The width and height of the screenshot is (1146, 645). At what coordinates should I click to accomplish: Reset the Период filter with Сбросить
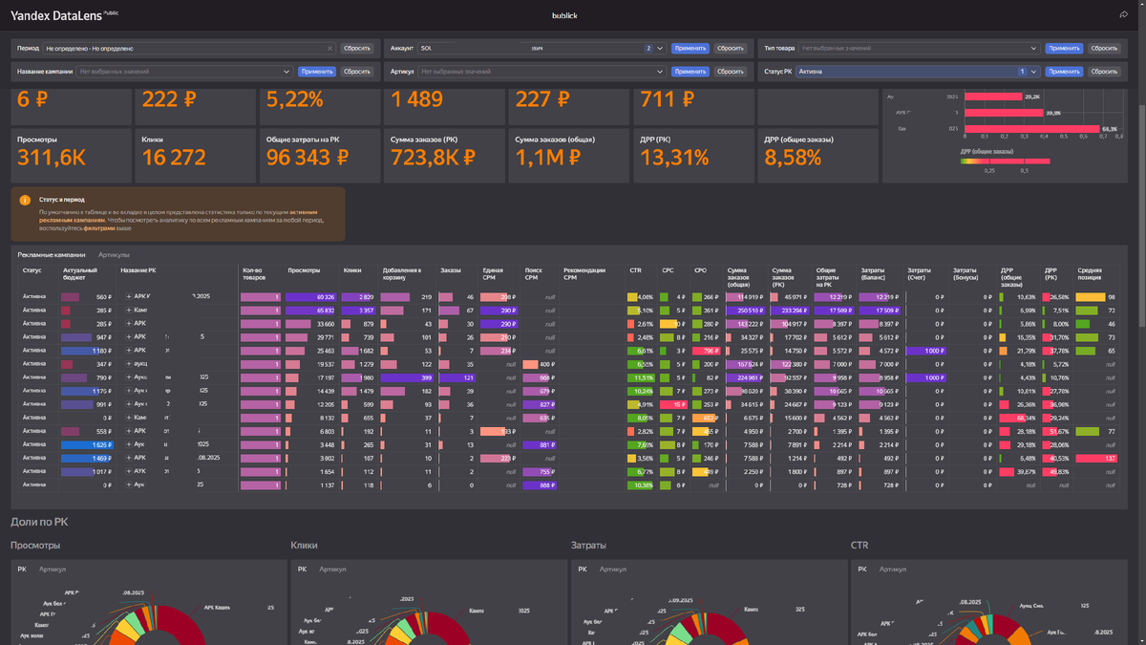[x=356, y=48]
